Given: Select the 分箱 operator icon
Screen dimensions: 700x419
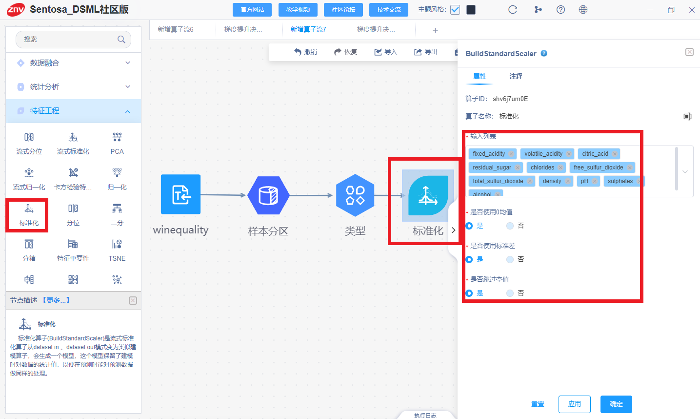Looking at the screenshot, I should [x=29, y=244].
